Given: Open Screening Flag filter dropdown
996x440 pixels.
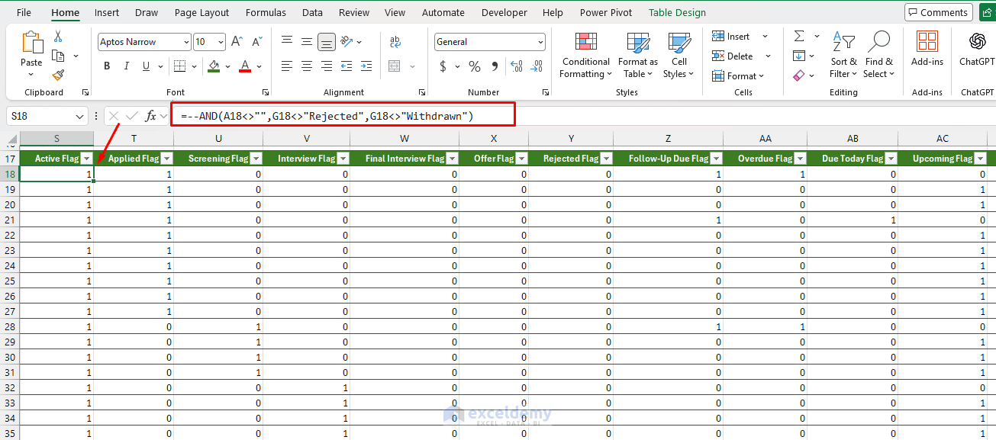Looking at the screenshot, I should 256,159.
